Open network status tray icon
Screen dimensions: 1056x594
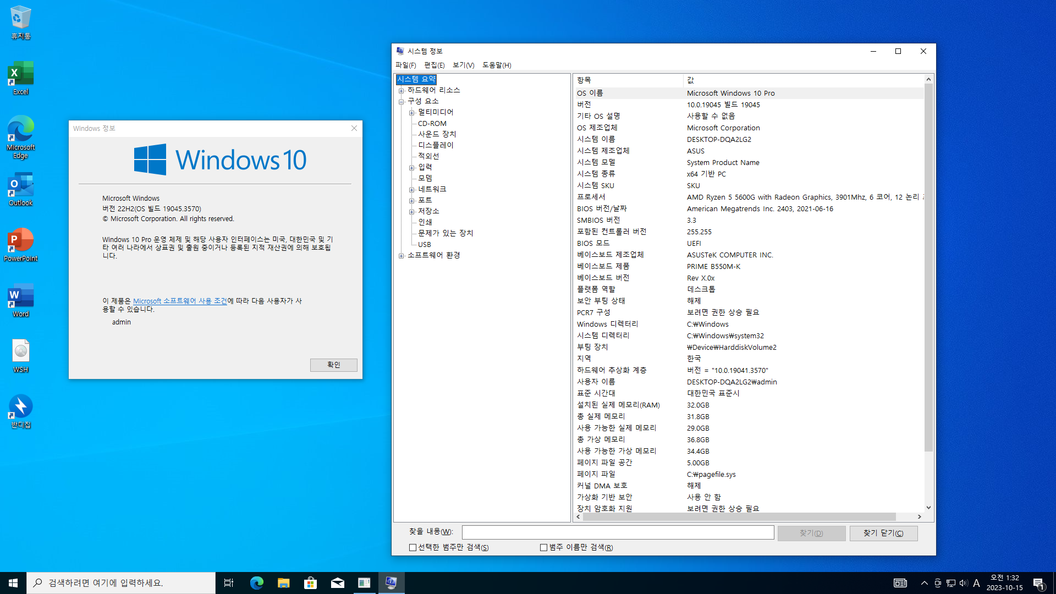point(950,583)
